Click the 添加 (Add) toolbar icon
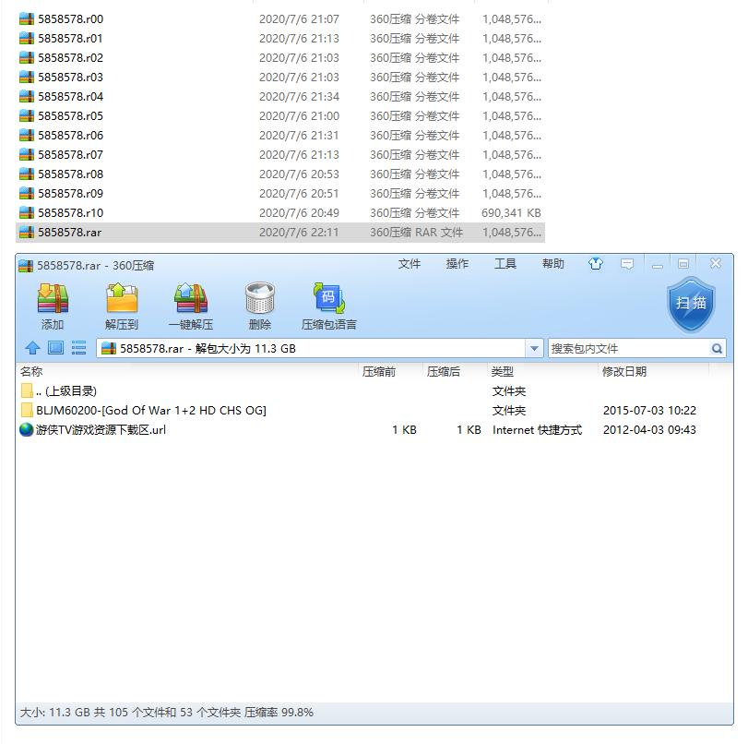Image resolution: width=748 pixels, height=744 pixels. tap(53, 302)
